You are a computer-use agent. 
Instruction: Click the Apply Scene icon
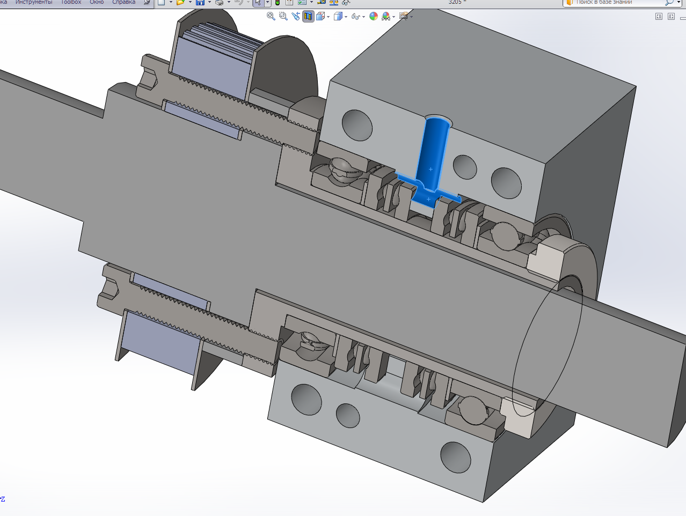[x=386, y=17]
